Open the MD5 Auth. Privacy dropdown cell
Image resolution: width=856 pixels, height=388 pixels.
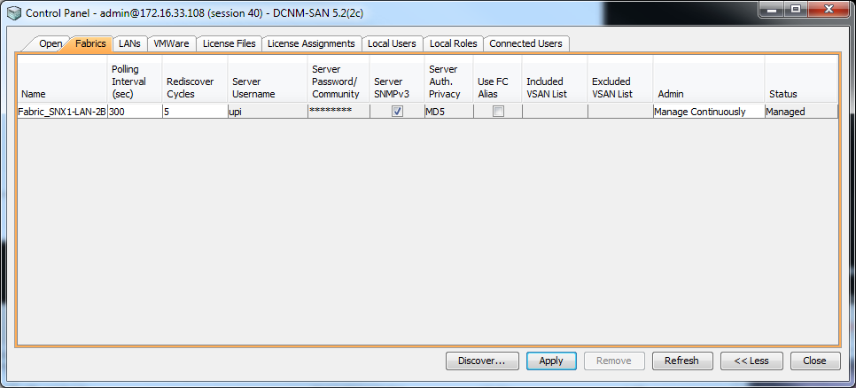[448, 112]
